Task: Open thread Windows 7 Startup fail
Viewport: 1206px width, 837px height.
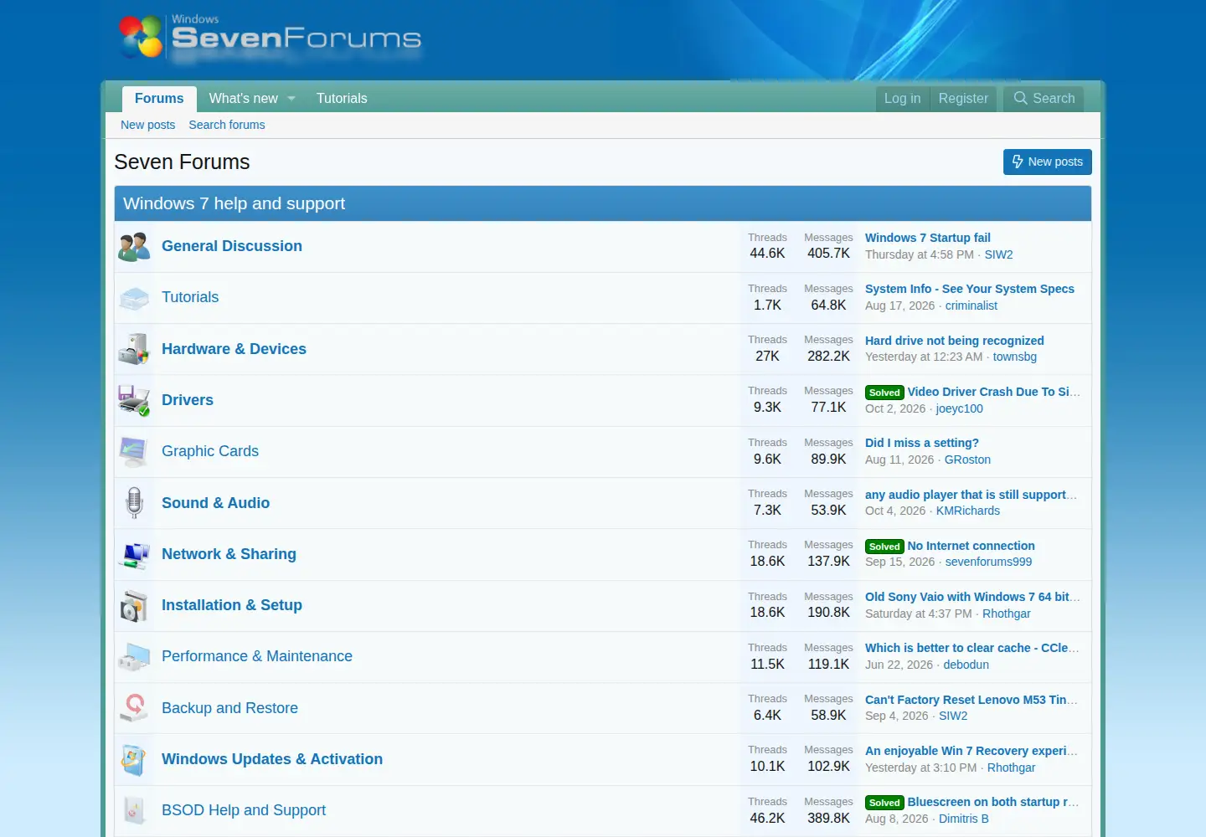Action: 928,238
